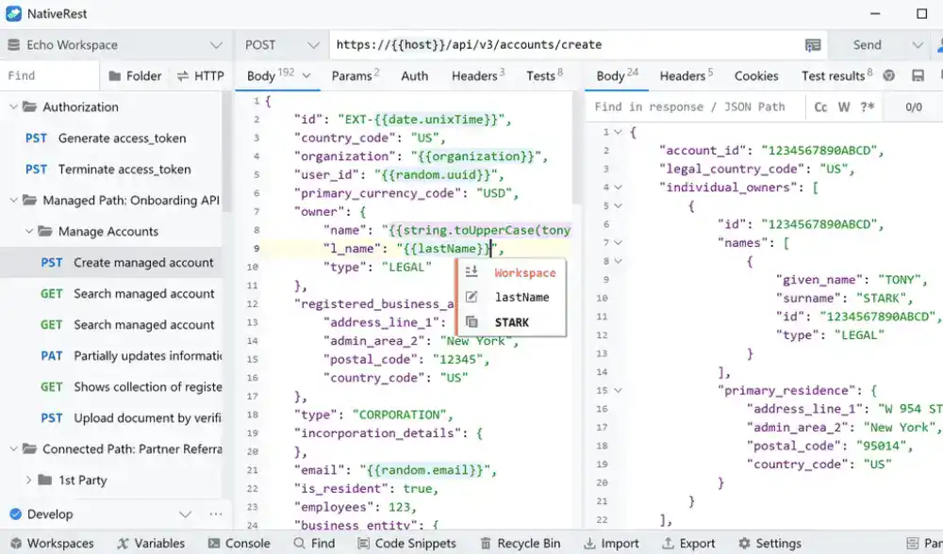The height and width of the screenshot is (554, 943).
Task: Click the URL preview icon beside Send
Action: point(812,45)
